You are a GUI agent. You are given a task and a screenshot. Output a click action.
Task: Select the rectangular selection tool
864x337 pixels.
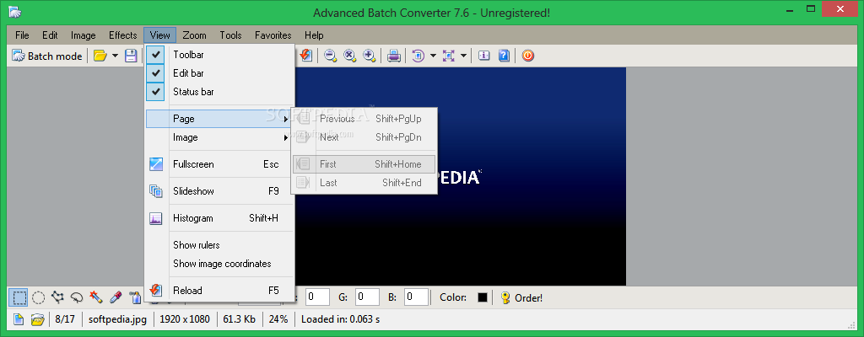tap(19, 298)
